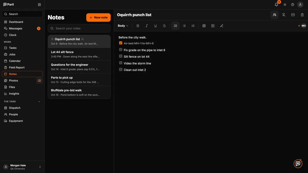
Task: Switch the light/dark theme
Action: tap(285, 5)
